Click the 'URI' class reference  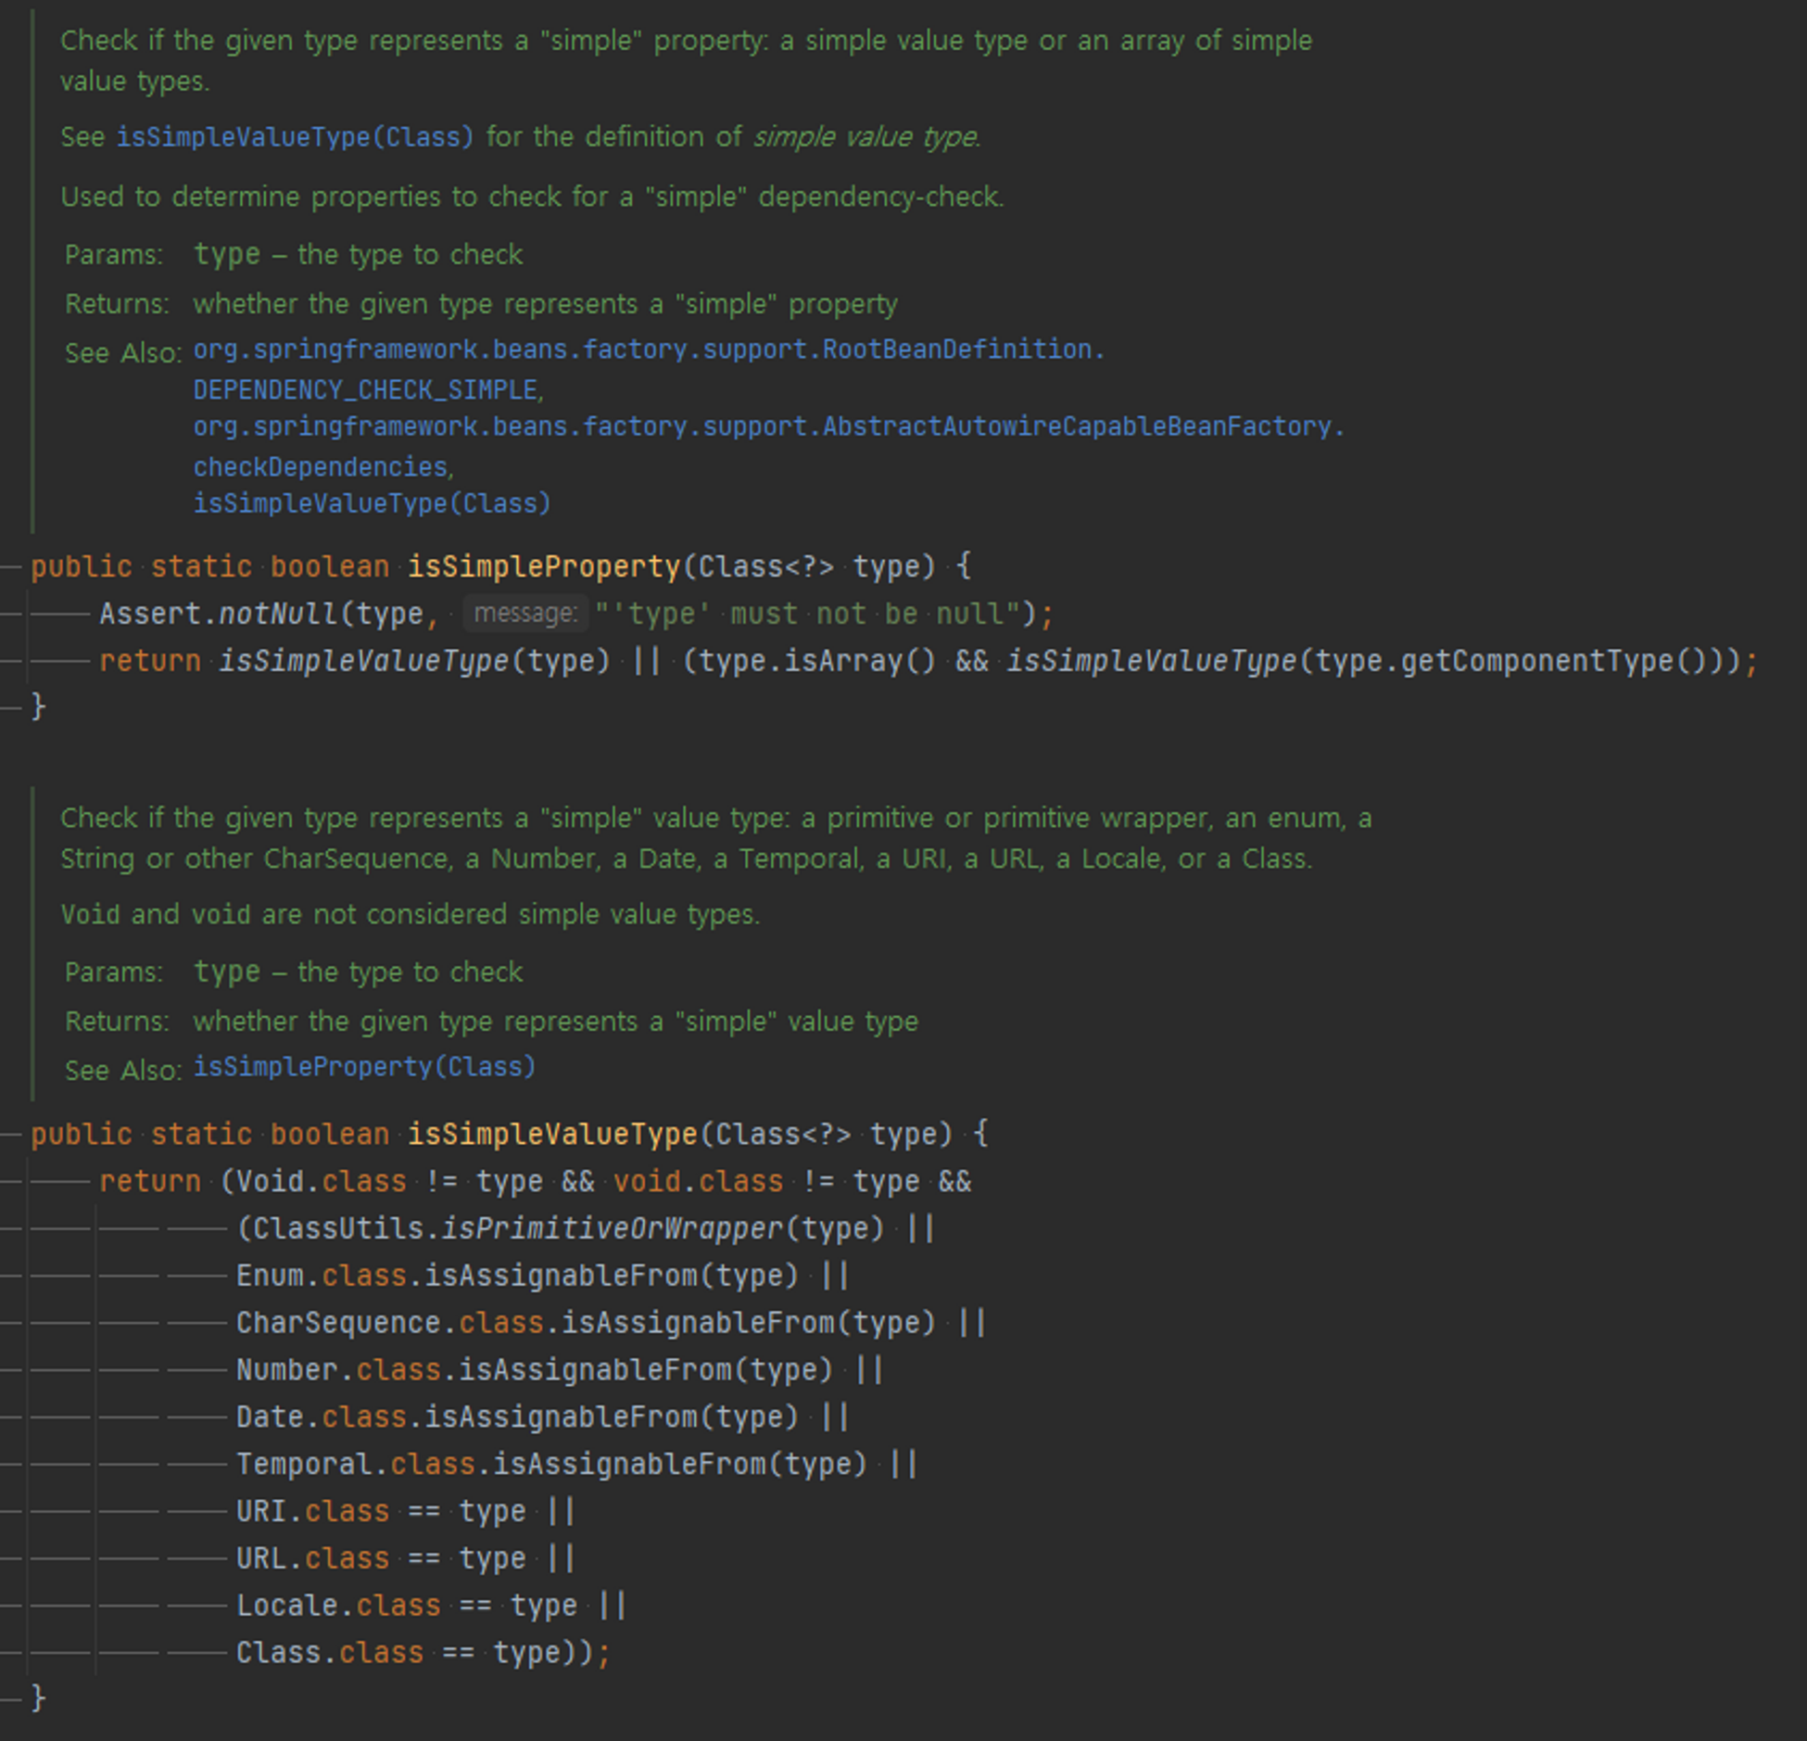(260, 1512)
